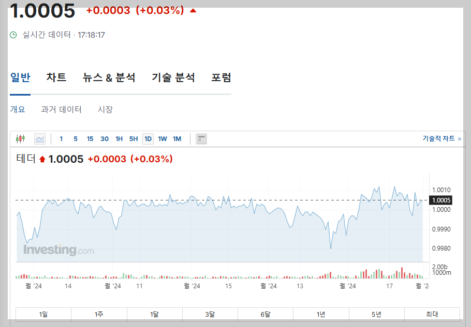Choose the 5H interval
Screen dimensions: 471x327
pos(134,139)
